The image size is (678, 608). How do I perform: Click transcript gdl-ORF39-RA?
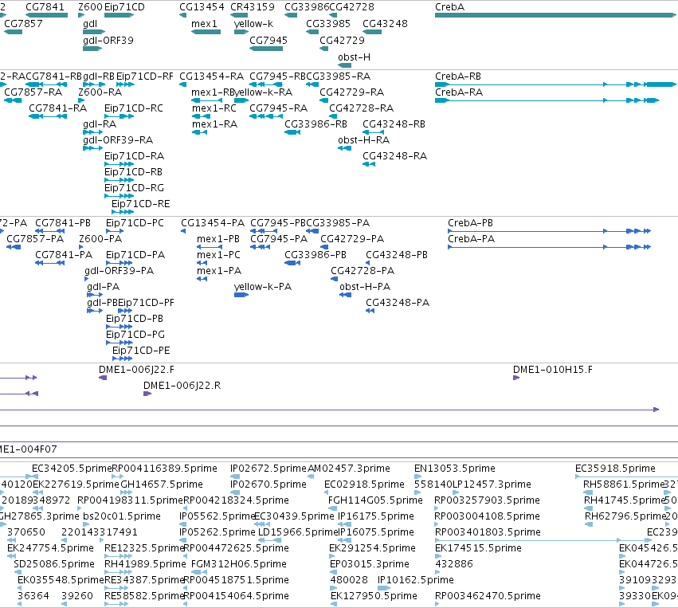[x=92, y=148]
